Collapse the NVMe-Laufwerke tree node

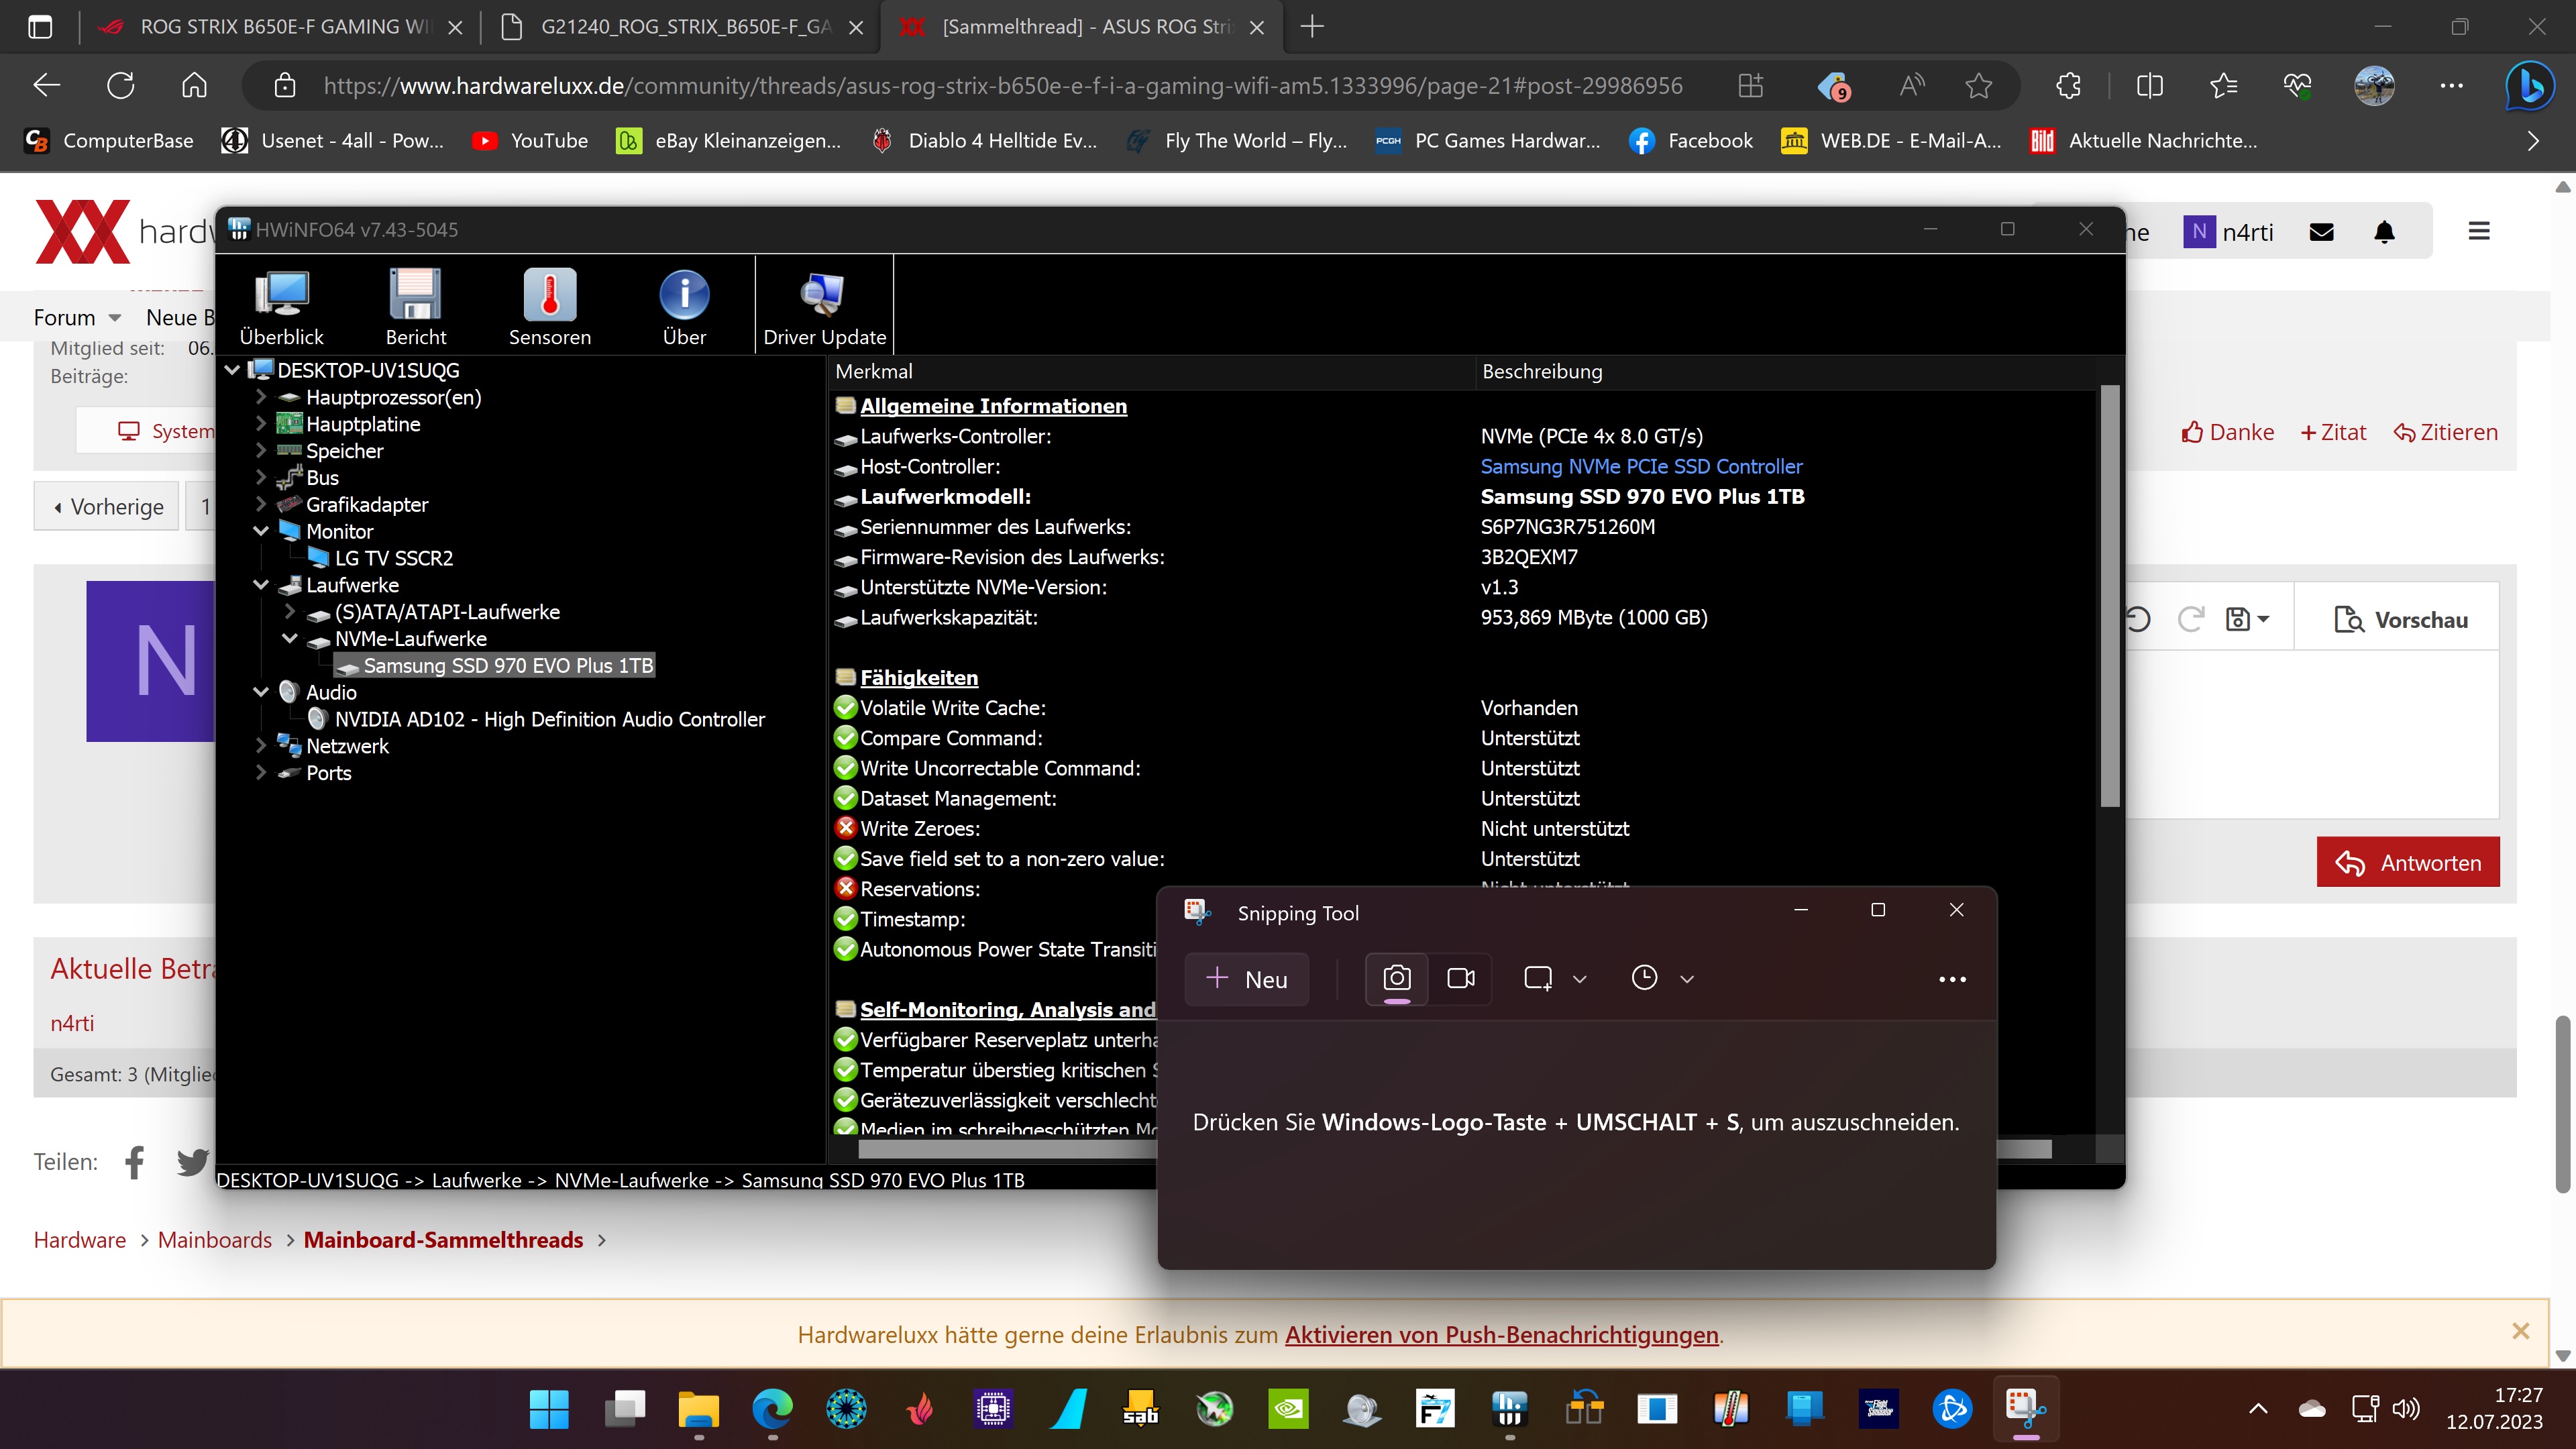tap(290, 638)
